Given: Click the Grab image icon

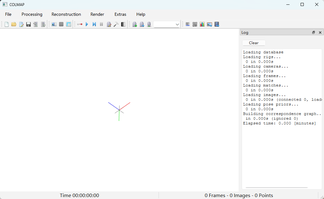Looking at the screenshot, I should pos(209,24).
